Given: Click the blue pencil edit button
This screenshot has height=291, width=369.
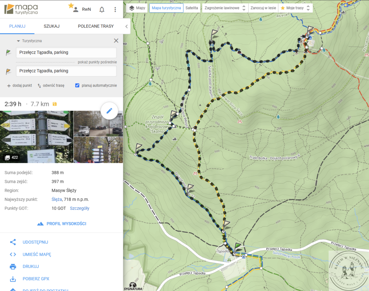Looking at the screenshot, I should [110, 111].
